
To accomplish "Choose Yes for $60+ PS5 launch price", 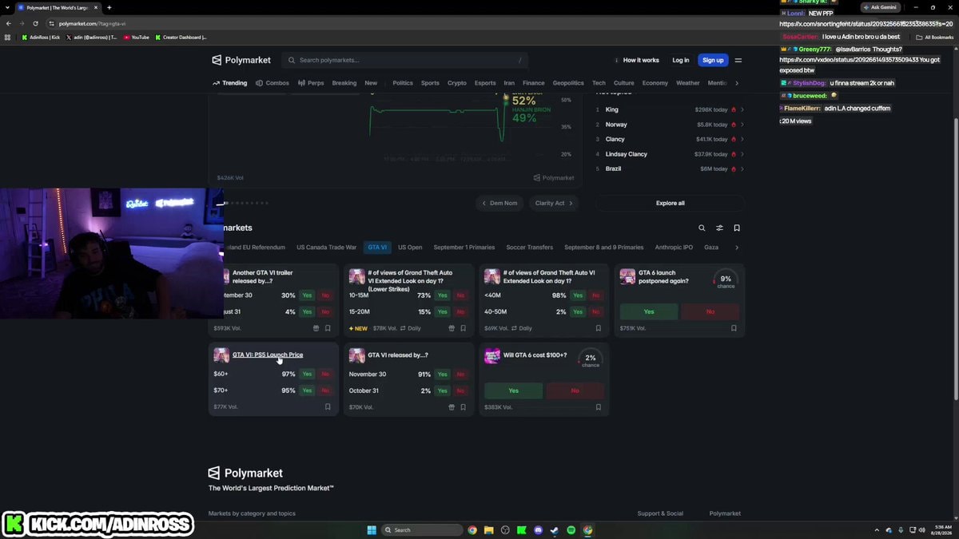I will [307, 374].
